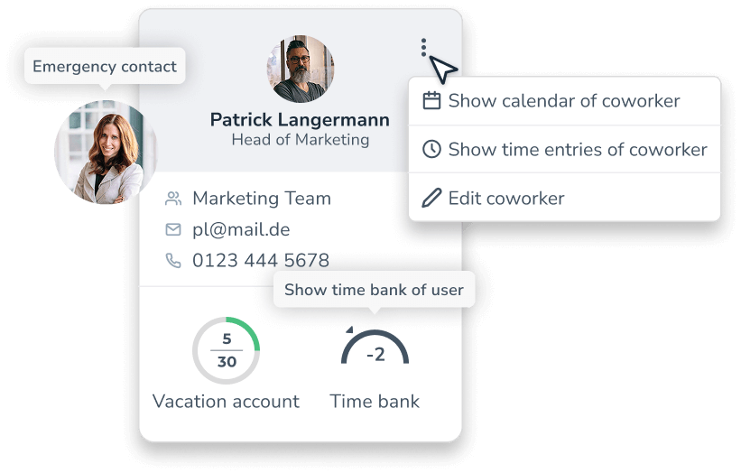Image resolution: width=741 pixels, height=473 pixels.
Task: Click the phone icon
Action: point(173,261)
